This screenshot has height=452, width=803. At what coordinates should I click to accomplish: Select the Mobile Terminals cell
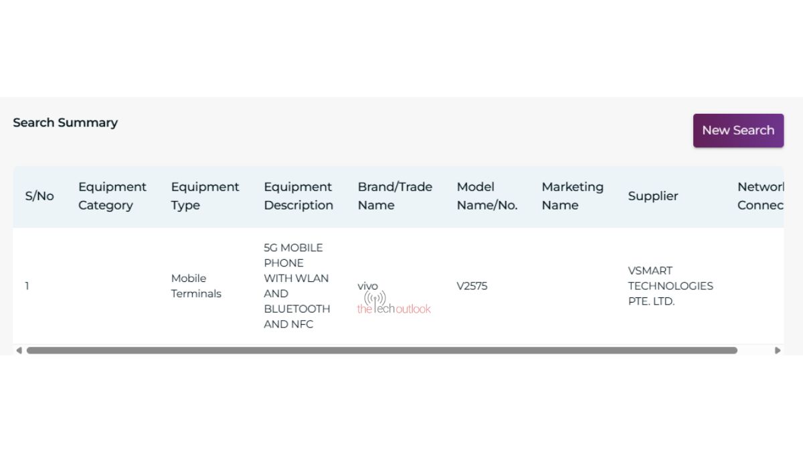click(x=195, y=286)
